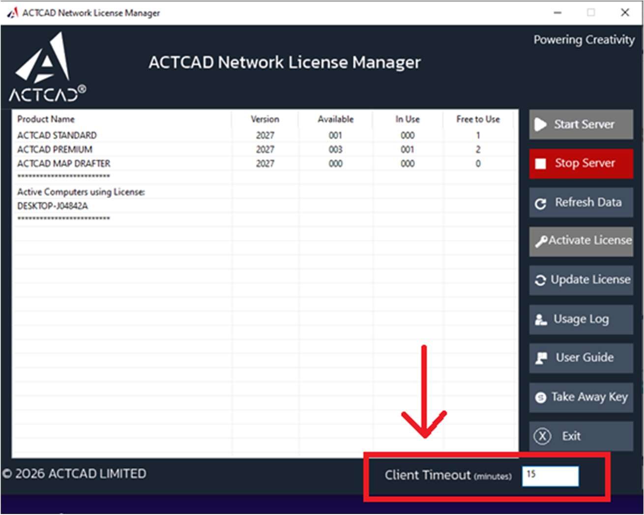Click the Start Server play icon
644x515 pixels.
[x=540, y=124]
